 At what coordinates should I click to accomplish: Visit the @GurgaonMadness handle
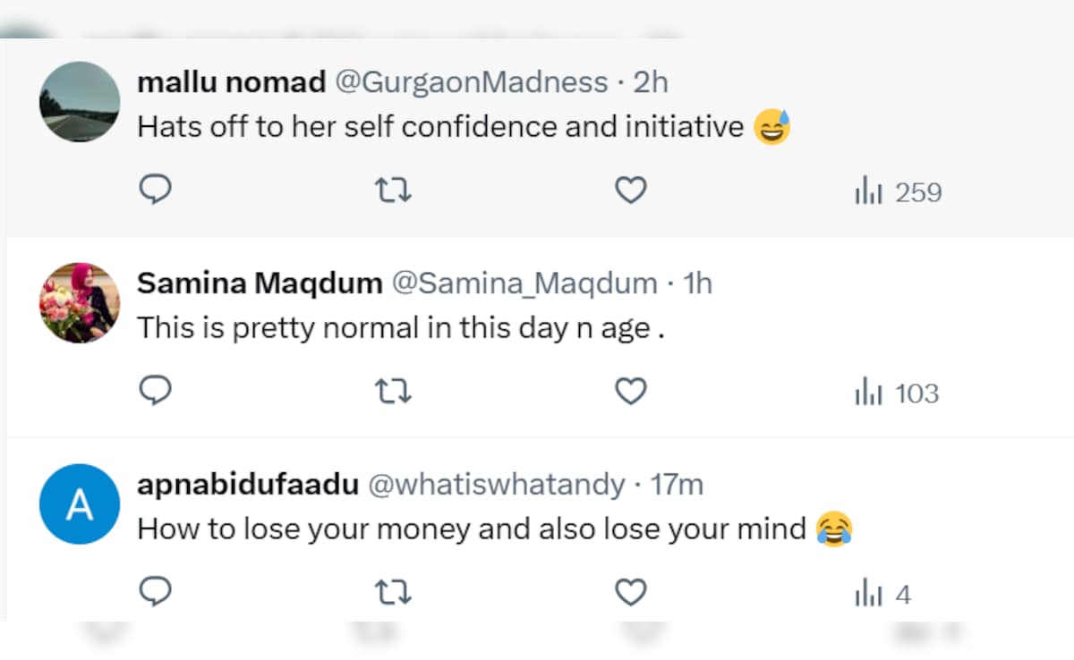(x=471, y=82)
